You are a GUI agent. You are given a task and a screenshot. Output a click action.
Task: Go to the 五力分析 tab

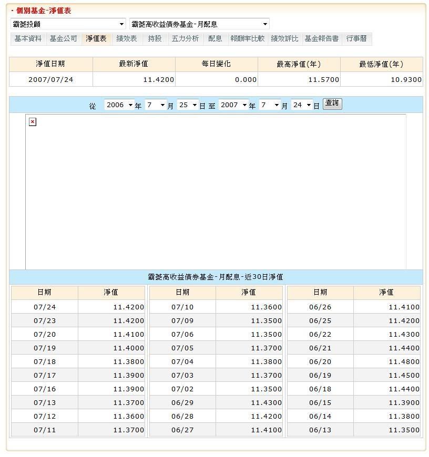pyautogui.click(x=186, y=39)
